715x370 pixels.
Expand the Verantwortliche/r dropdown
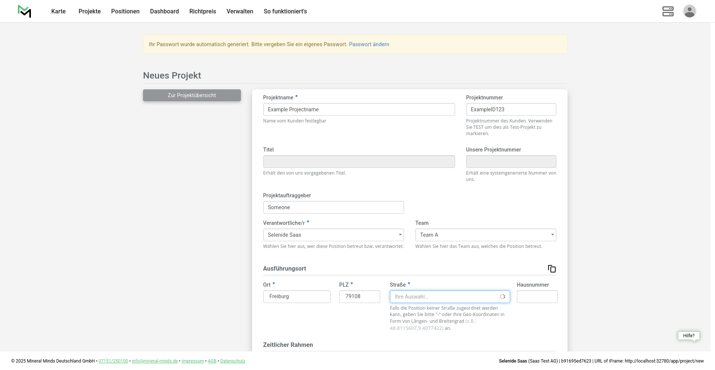[x=333, y=235]
